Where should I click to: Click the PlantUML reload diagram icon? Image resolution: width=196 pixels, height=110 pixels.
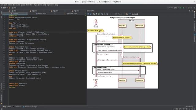(x=88, y=14)
